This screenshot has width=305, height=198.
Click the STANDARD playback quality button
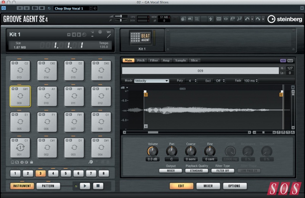click(x=196, y=171)
